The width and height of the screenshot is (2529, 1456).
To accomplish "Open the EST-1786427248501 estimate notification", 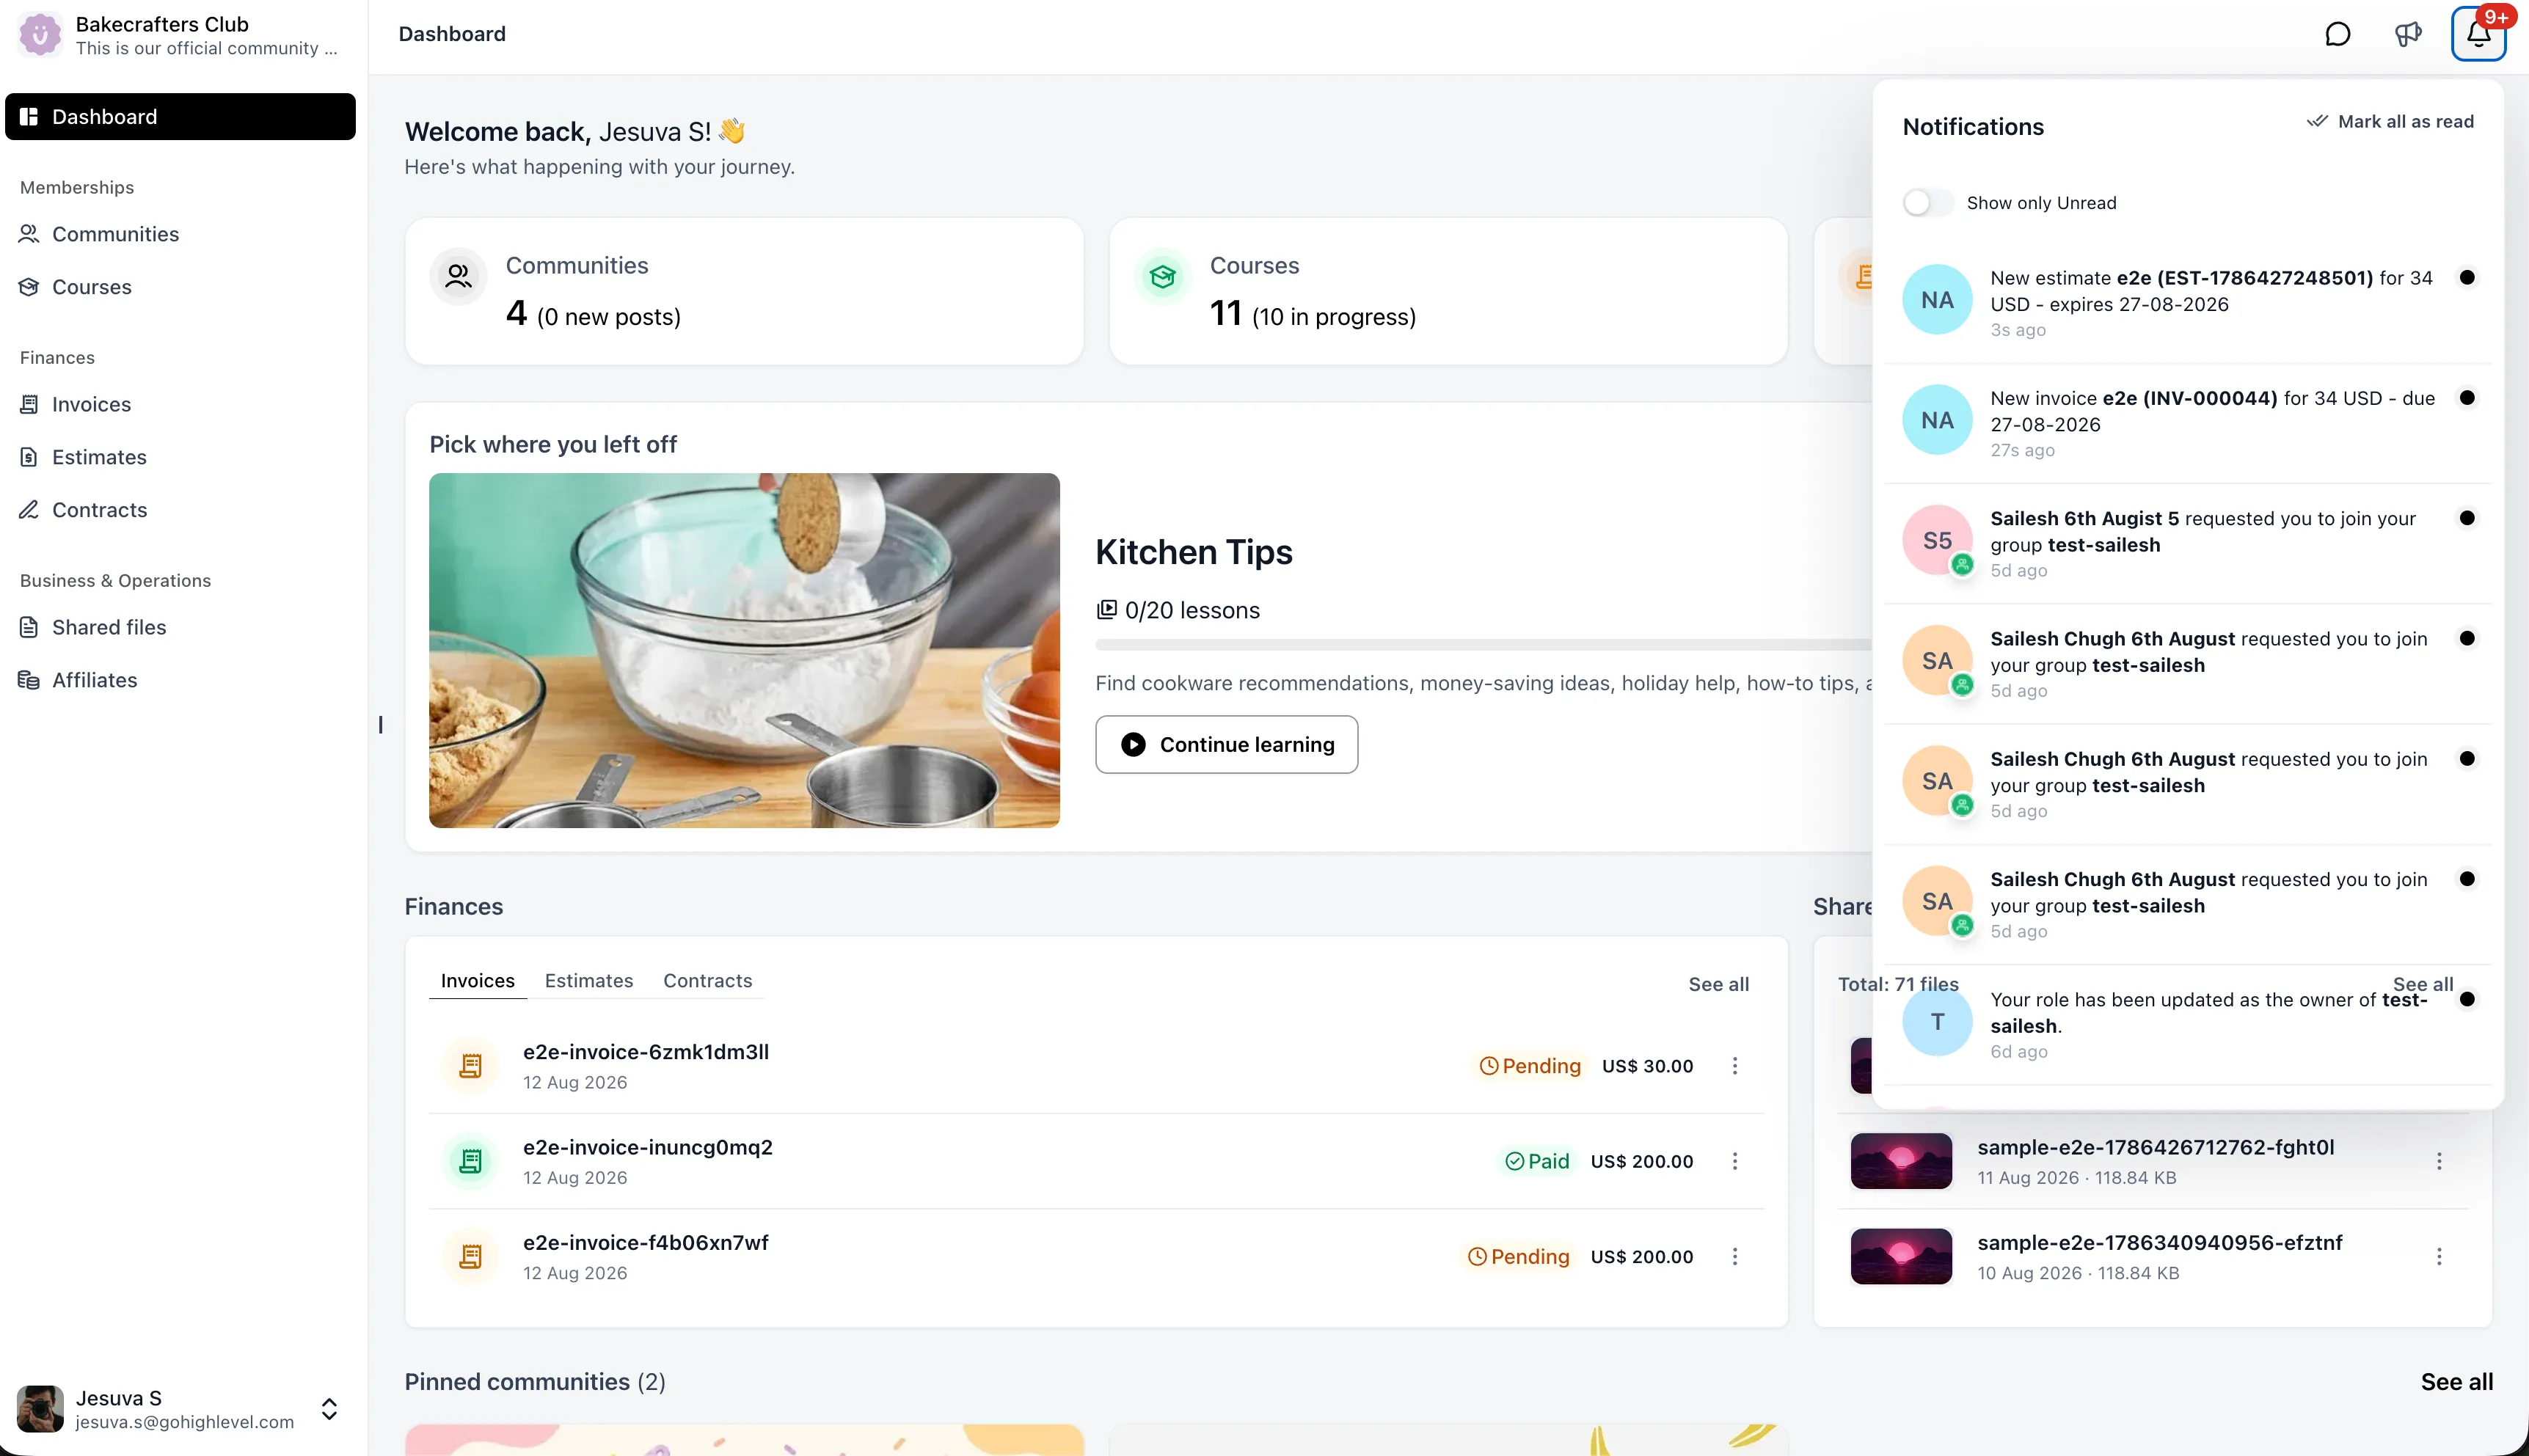I will click(x=2187, y=302).
